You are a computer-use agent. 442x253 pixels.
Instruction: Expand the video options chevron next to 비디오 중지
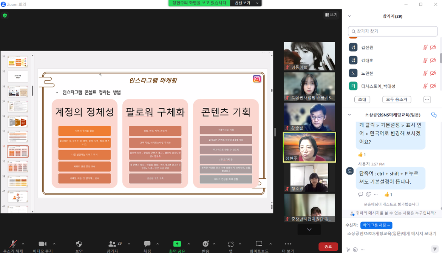coord(55,243)
